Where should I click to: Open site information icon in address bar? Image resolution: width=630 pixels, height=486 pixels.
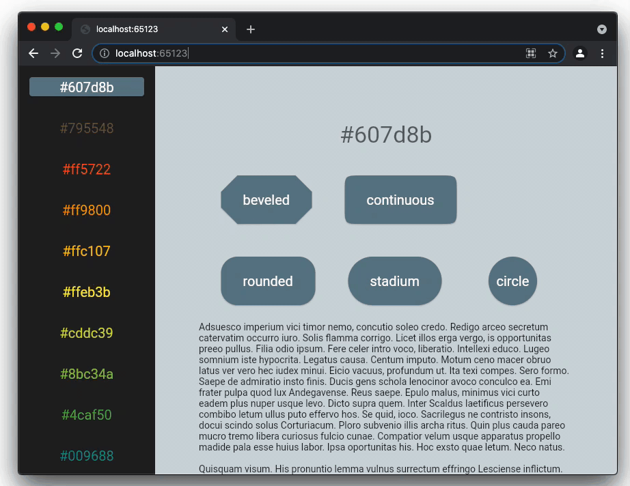(105, 53)
